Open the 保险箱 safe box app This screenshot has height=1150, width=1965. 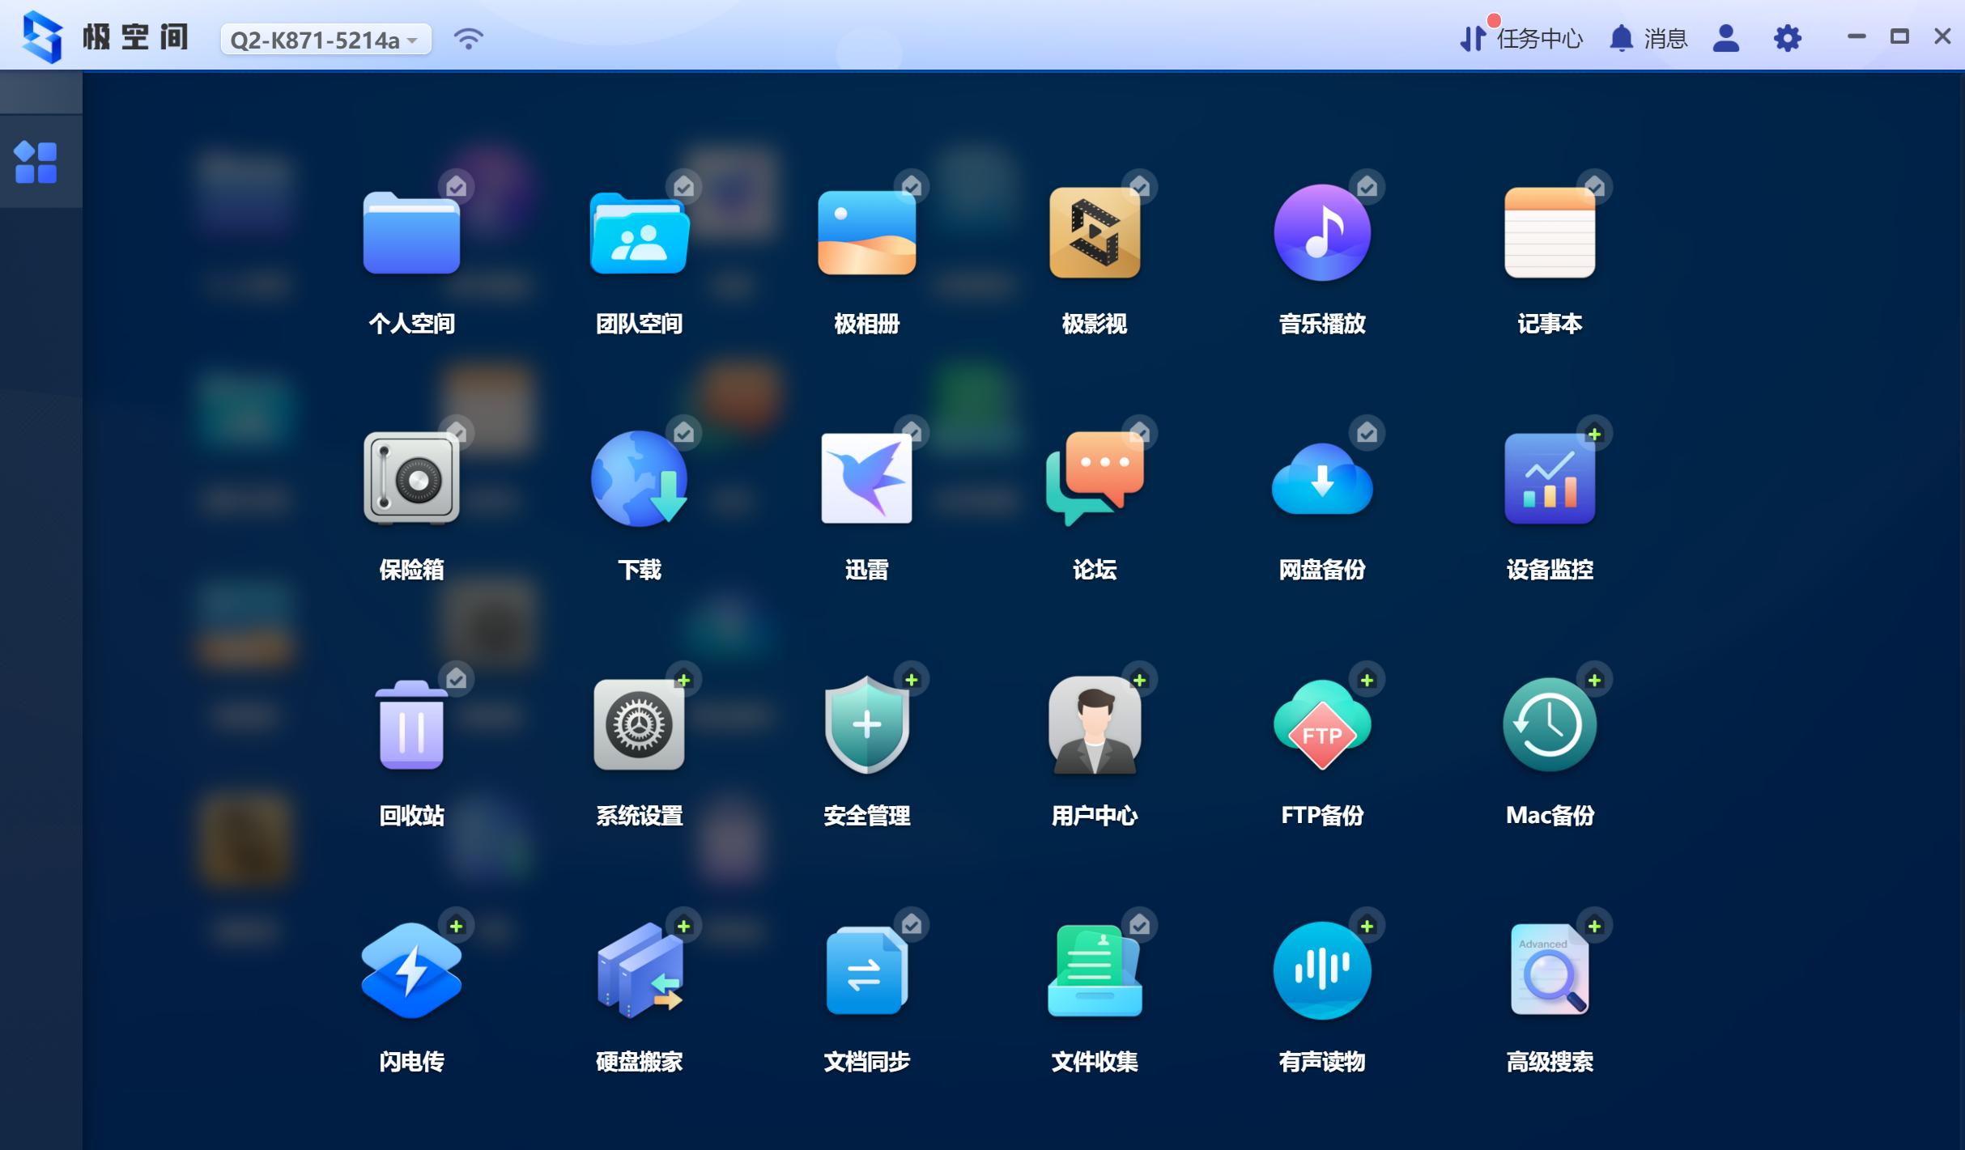click(411, 479)
